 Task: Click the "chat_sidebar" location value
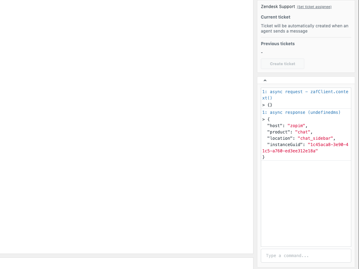coord(315,138)
